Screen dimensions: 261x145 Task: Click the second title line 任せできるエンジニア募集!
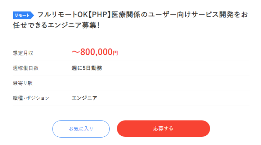click(x=56, y=25)
